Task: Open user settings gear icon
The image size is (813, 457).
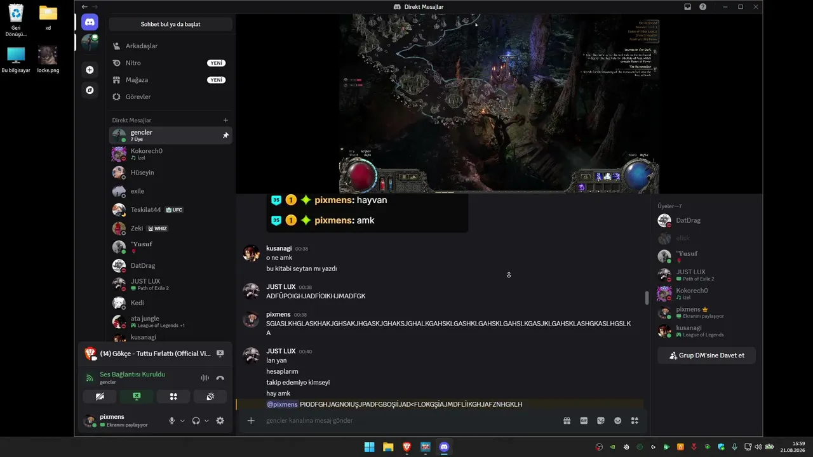Action: (x=220, y=421)
